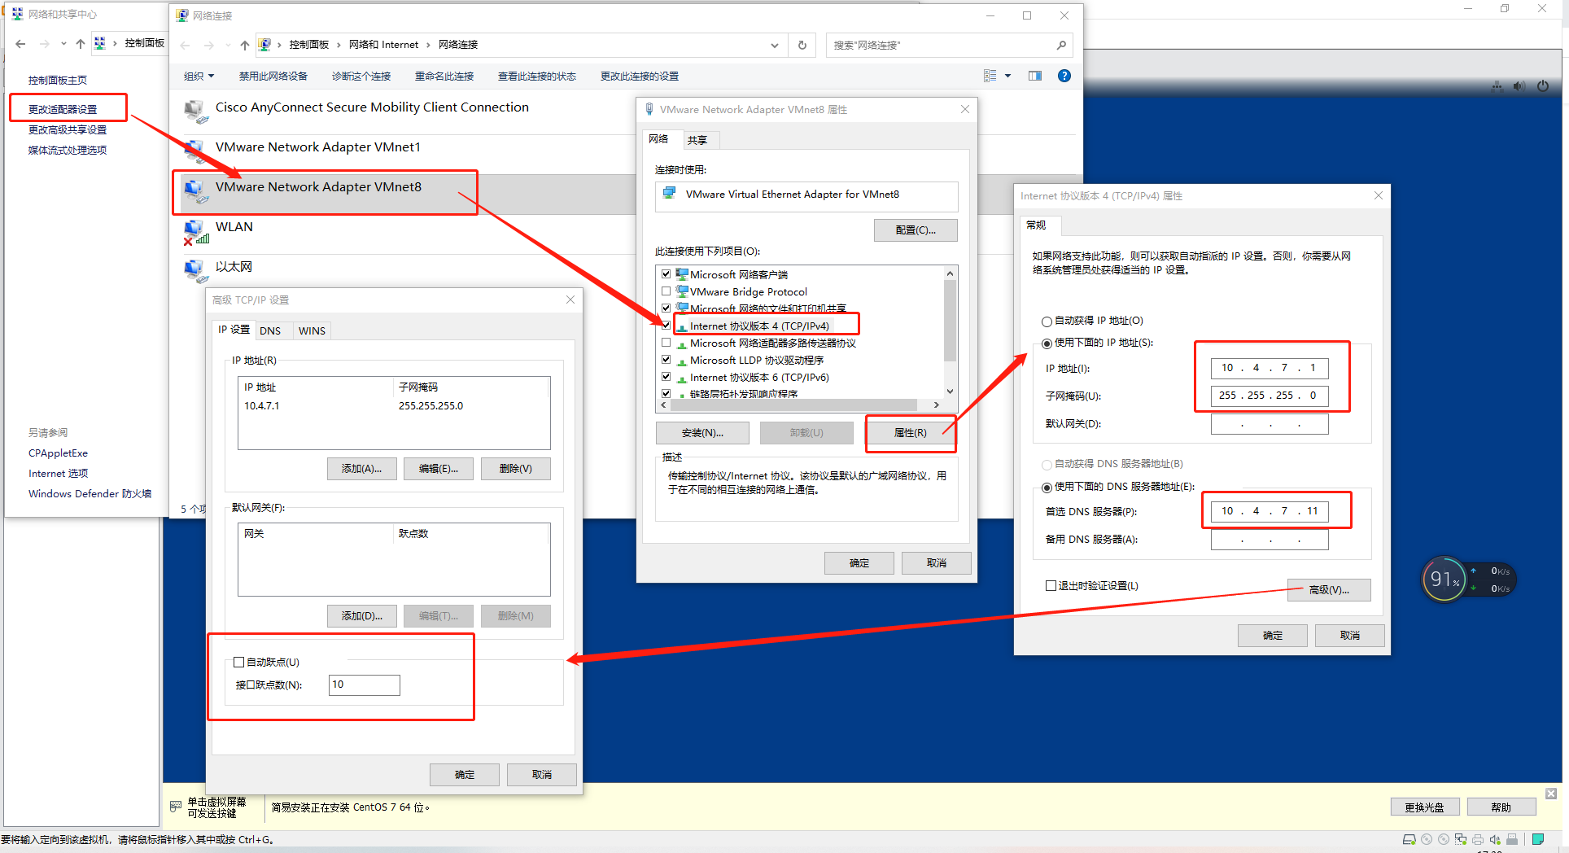The width and height of the screenshot is (1569, 853).
Task: Open 属性(R) button for selected protocol
Action: [910, 432]
